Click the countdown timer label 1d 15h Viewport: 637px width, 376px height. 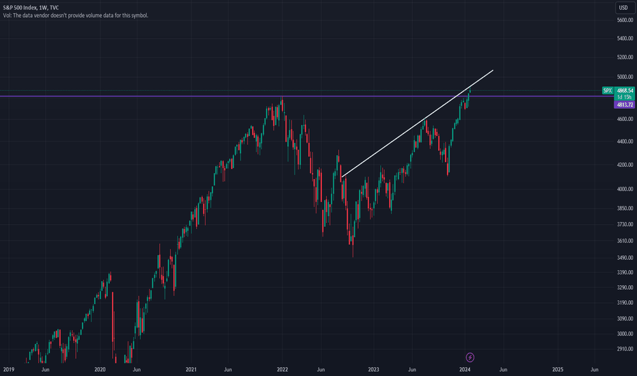[625, 97]
